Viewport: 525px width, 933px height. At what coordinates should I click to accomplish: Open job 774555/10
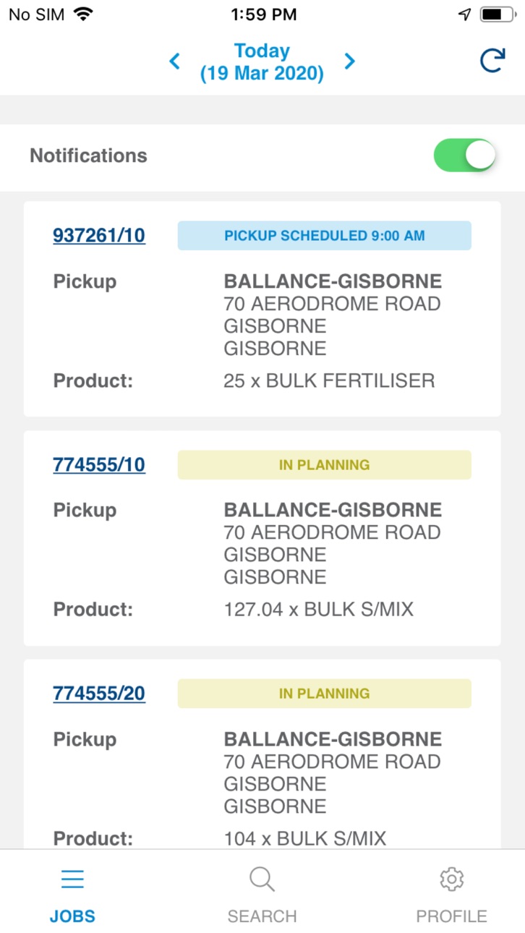pyautogui.click(x=99, y=465)
